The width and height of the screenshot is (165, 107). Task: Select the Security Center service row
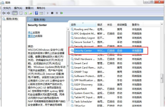click(x=106, y=50)
